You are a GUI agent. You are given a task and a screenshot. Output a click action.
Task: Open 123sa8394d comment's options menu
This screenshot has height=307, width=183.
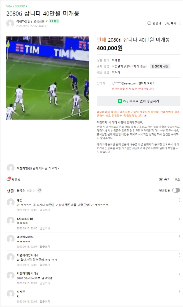180,218
